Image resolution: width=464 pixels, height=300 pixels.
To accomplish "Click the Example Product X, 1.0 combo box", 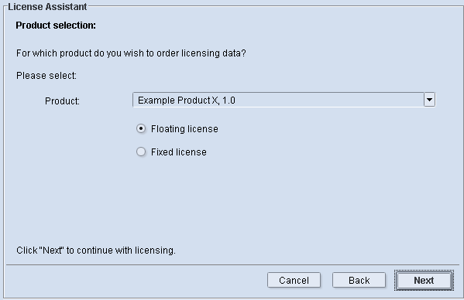I will pos(284,100).
